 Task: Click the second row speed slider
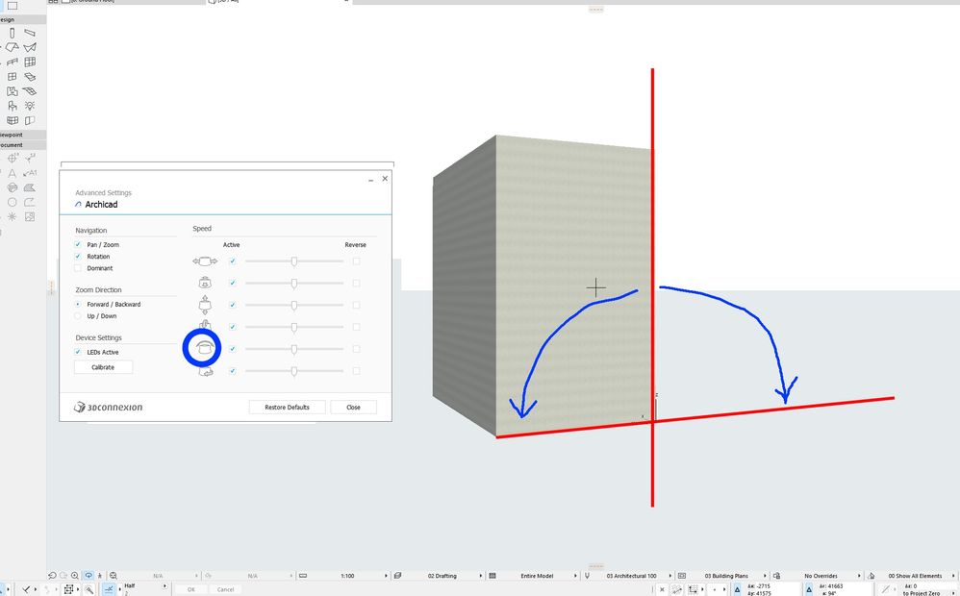(294, 284)
